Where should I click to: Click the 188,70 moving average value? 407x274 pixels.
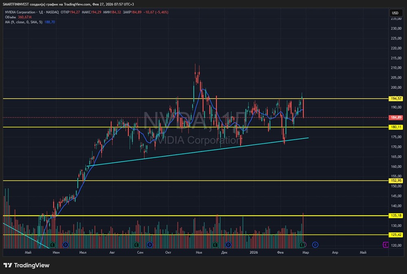click(50, 22)
